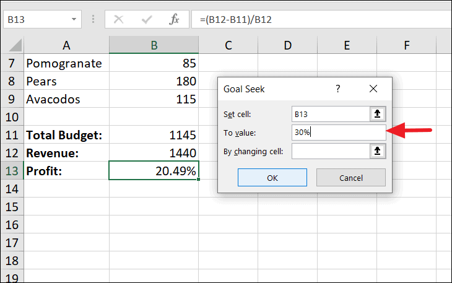This screenshot has height=283, width=452.
Task: Select row 13 header
Action: click(x=12, y=171)
